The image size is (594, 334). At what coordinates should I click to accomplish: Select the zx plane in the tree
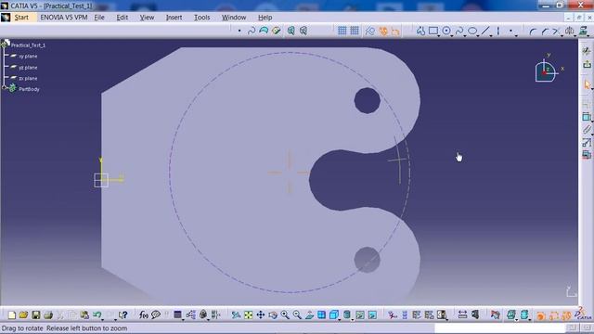28,78
